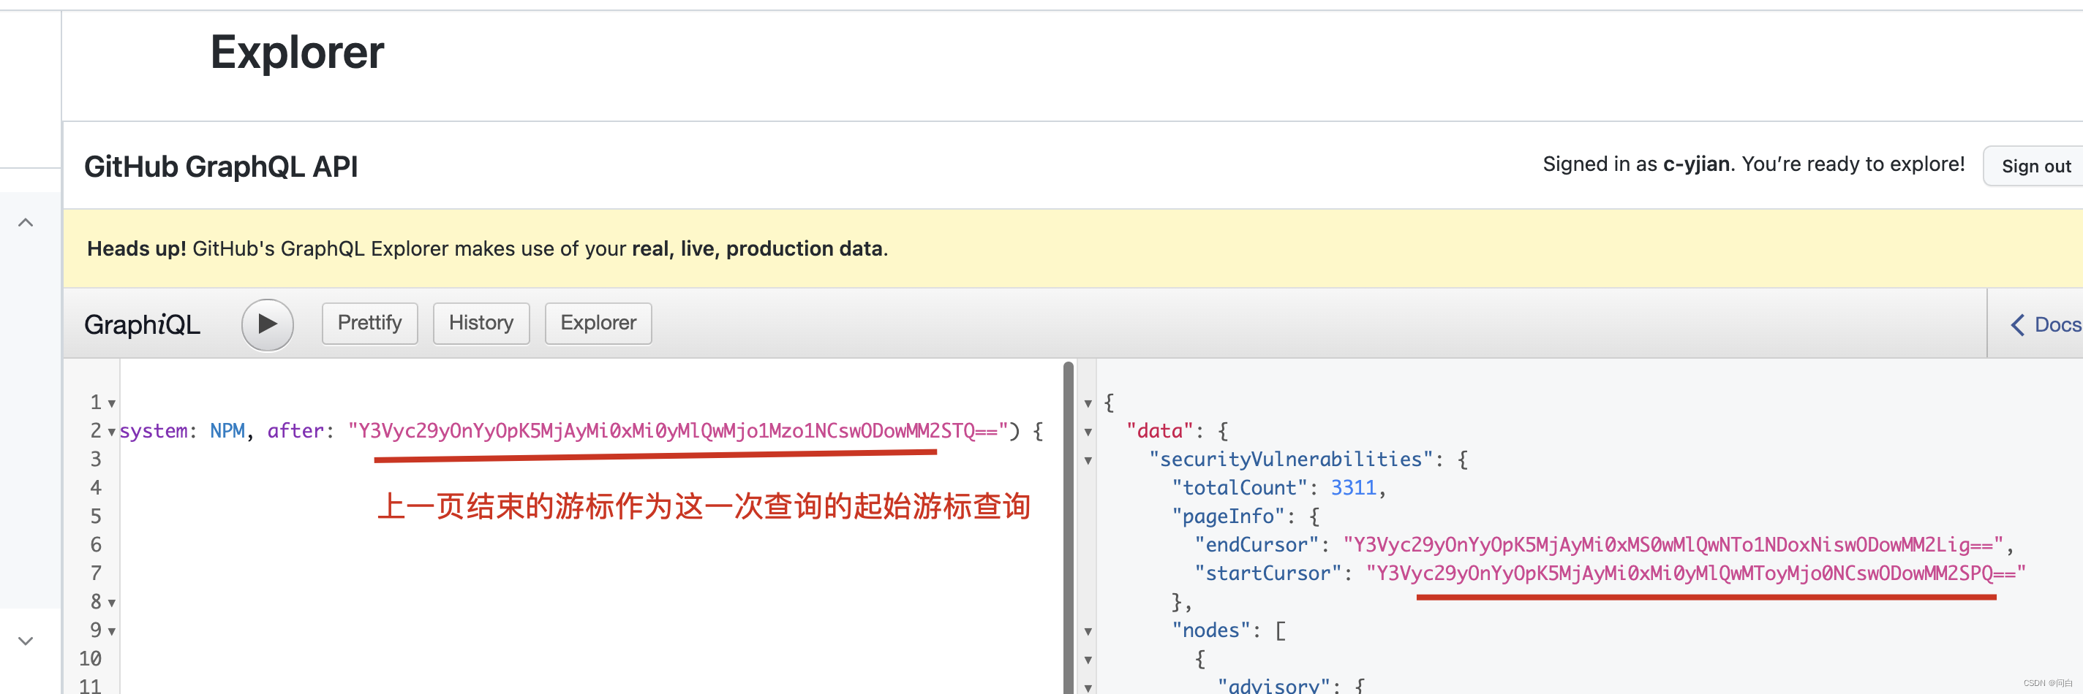
Task: Click the Explorer page heading
Action: pyautogui.click(x=297, y=53)
